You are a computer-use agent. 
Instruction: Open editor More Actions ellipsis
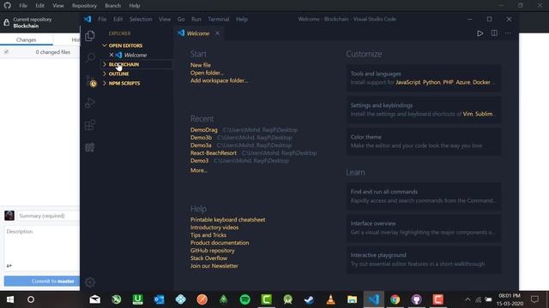tap(508, 33)
